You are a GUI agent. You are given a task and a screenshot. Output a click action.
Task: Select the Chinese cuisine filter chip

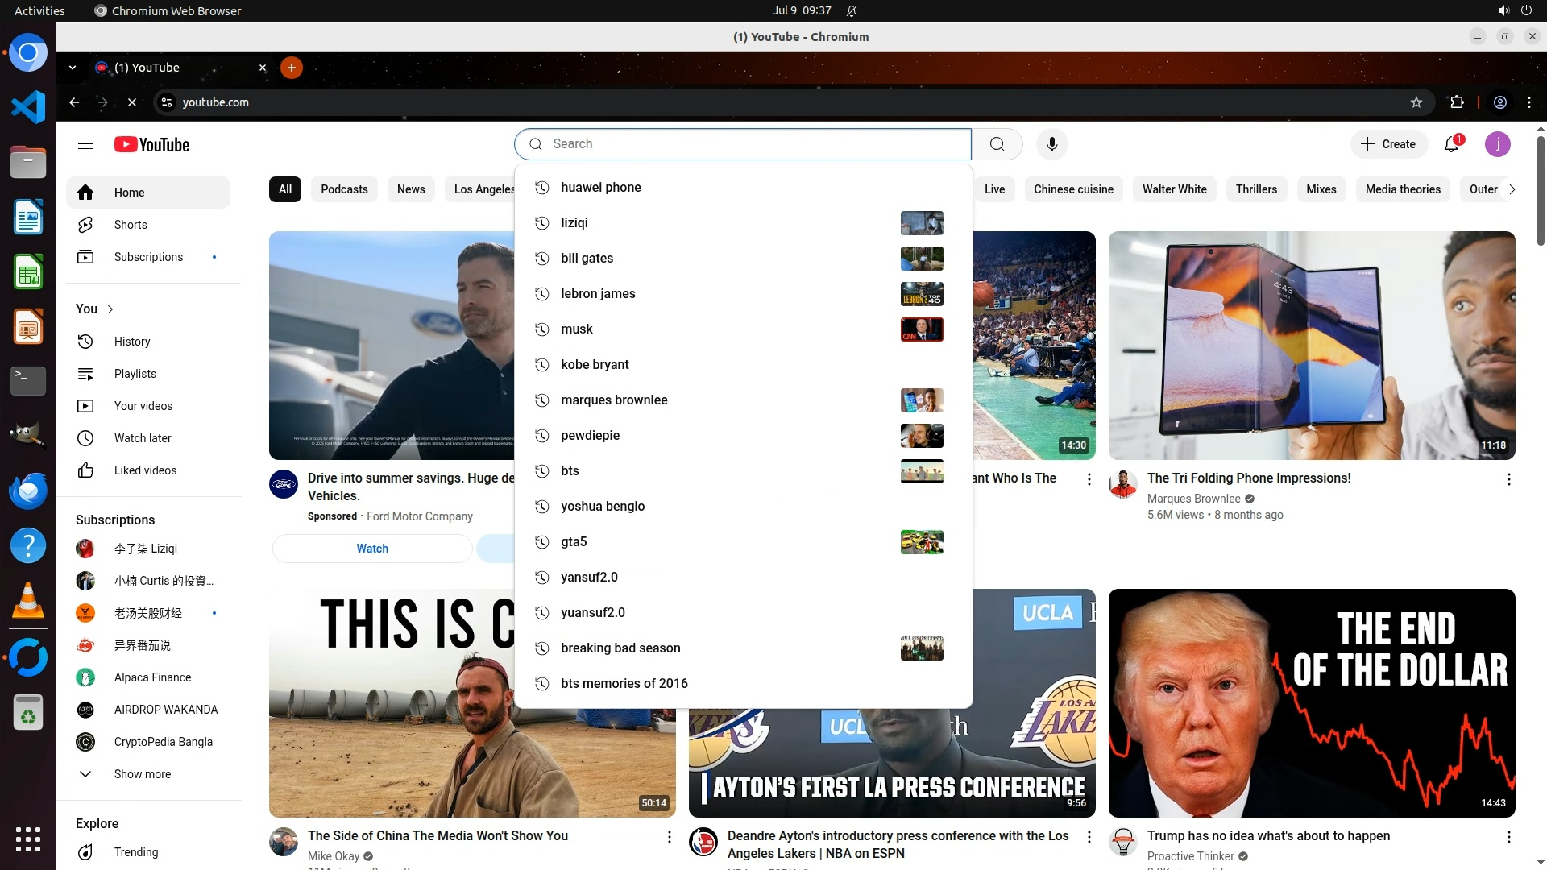pyautogui.click(x=1073, y=189)
